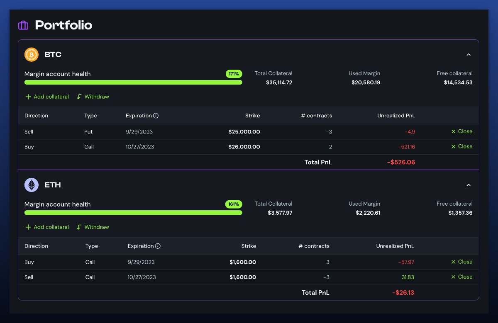
Task: Click the ETH coin icon
Action: 31,185
